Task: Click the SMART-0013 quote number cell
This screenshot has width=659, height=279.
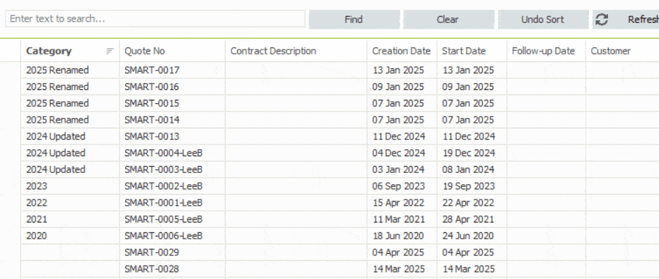Action: click(152, 136)
